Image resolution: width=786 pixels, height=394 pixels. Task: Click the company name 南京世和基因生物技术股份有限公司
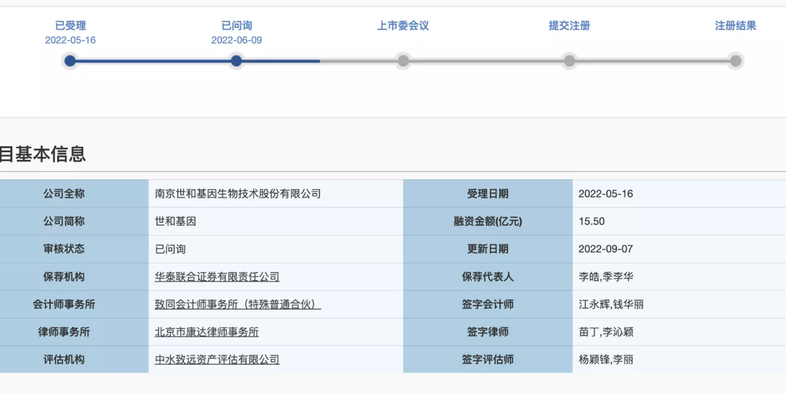(x=237, y=194)
